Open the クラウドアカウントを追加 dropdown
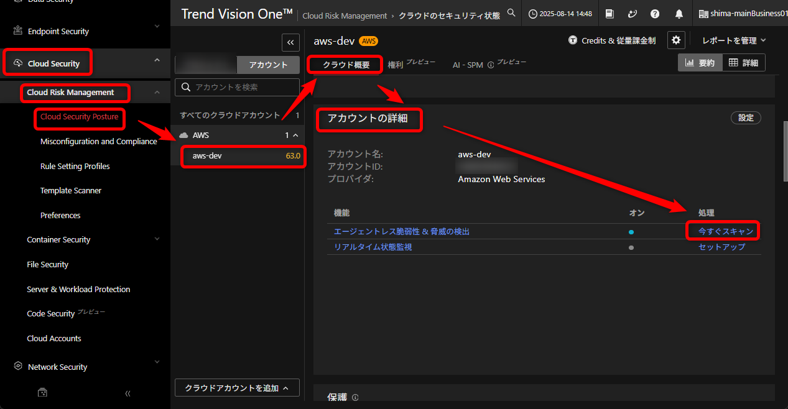788x409 pixels. pos(237,388)
